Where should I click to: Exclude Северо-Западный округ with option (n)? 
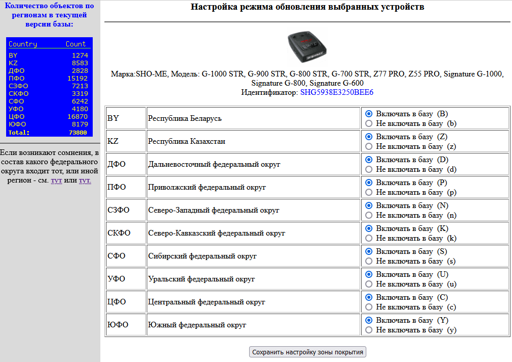click(x=369, y=215)
